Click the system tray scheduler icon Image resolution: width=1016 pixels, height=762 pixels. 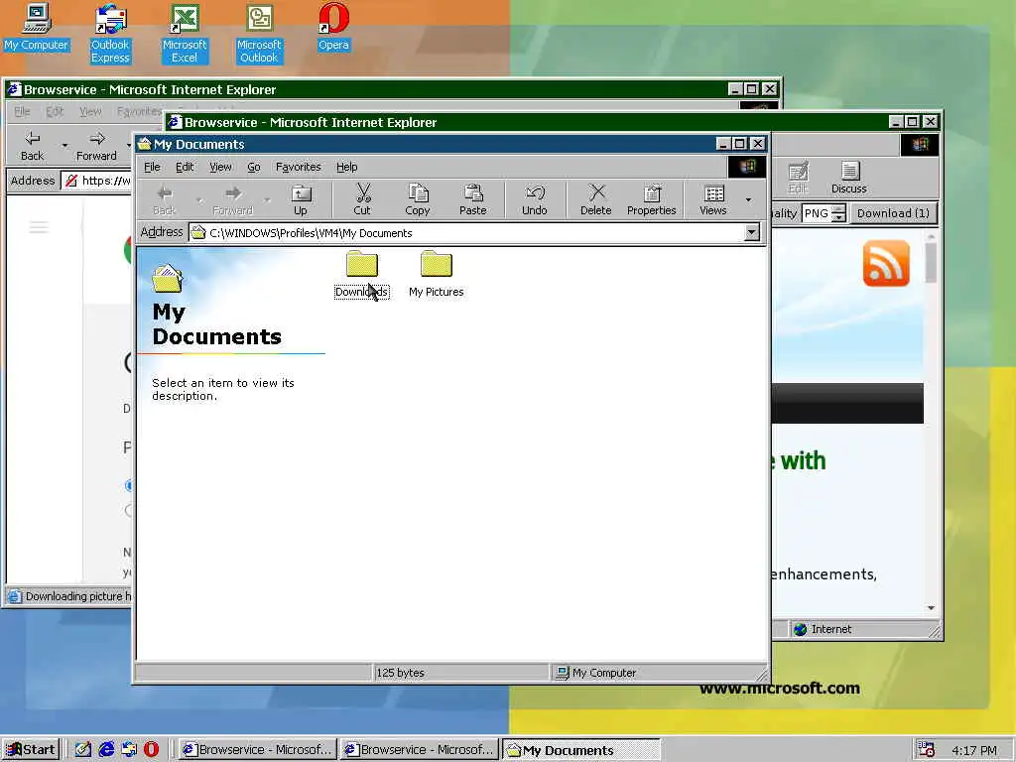[926, 750]
